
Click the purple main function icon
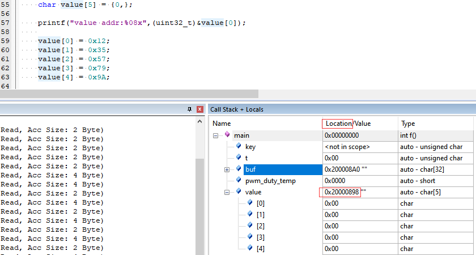227,134
